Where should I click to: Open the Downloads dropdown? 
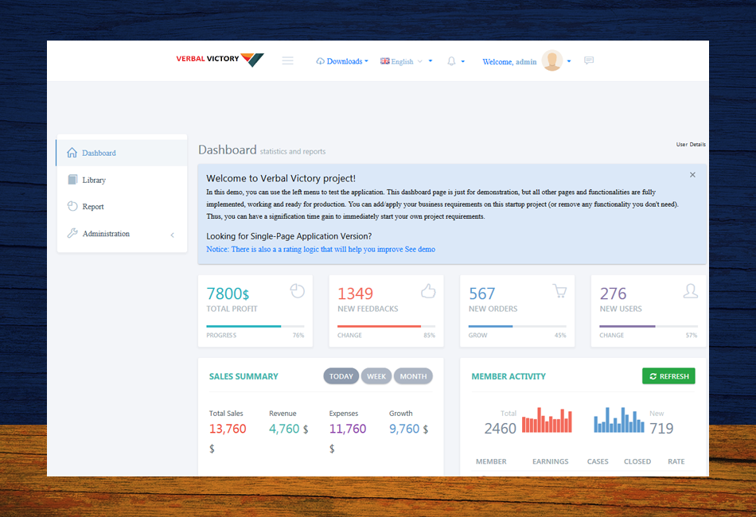[342, 61]
